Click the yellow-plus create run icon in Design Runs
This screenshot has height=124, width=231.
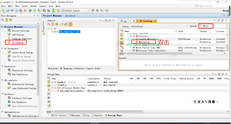tap(49, 106)
